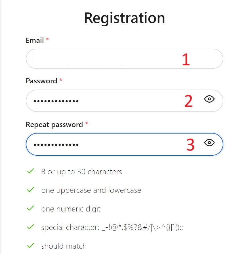The height and width of the screenshot is (254, 246).
Task: Click the red number 1 annotation
Action: (x=186, y=60)
